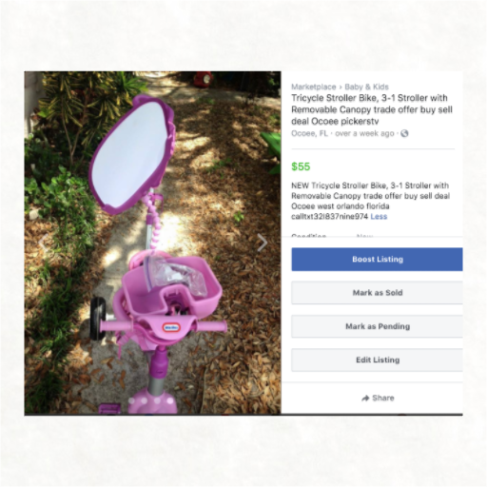
Task: Go to the Baby & Kids category
Action: click(366, 87)
